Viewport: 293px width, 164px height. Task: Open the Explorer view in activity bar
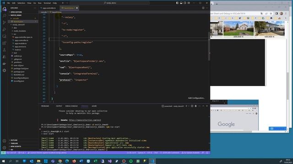pos(4,9)
